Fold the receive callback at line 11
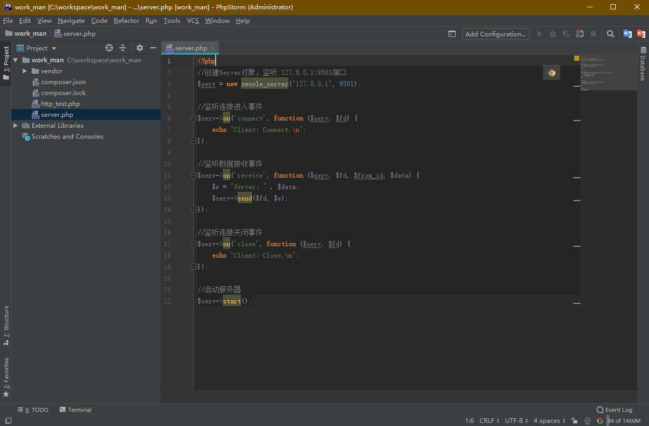The width and height of the screenshot is (649, 426). [x=193, y=176]
